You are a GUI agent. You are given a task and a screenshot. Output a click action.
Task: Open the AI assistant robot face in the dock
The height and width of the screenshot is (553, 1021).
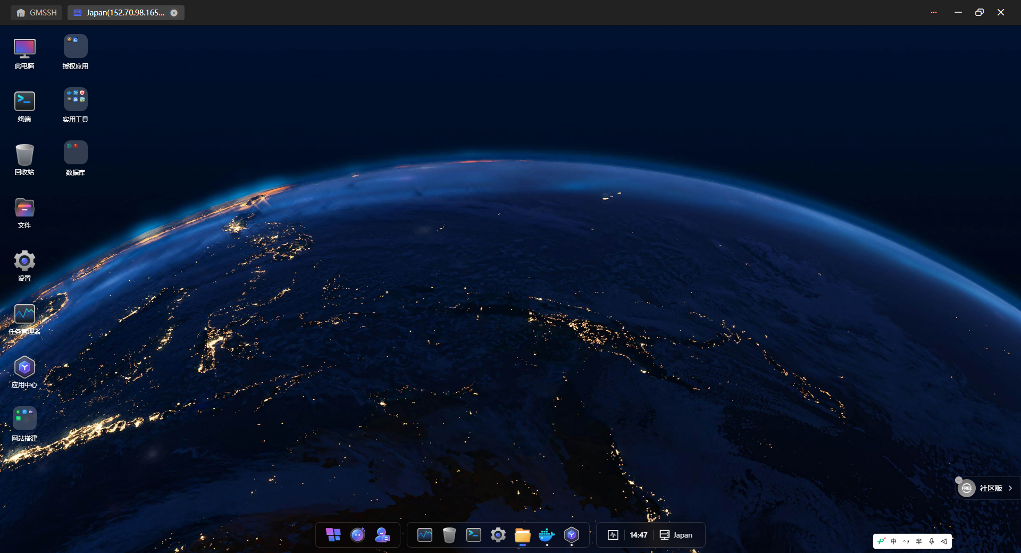pyautogui.click(x=358, y=535)
